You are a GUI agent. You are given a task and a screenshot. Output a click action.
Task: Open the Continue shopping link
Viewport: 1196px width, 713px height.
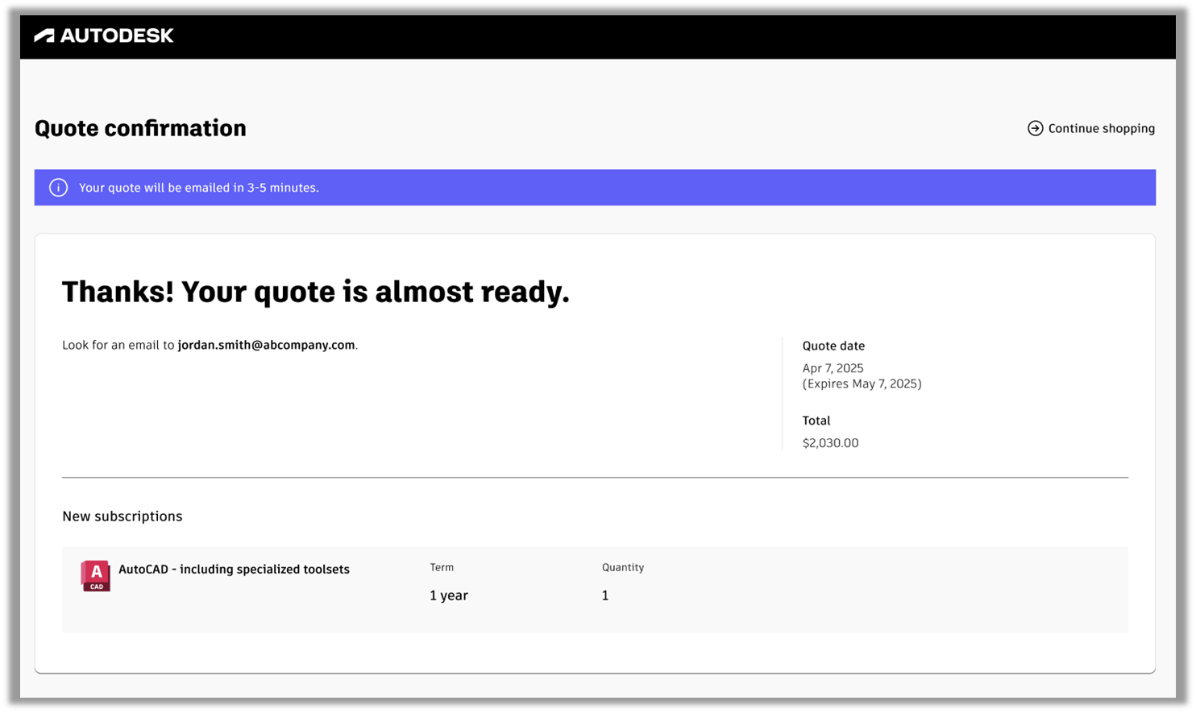1091,128
